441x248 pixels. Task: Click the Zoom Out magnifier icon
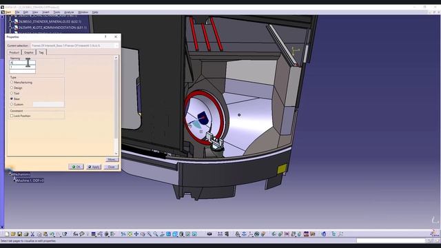coord(155,234)
